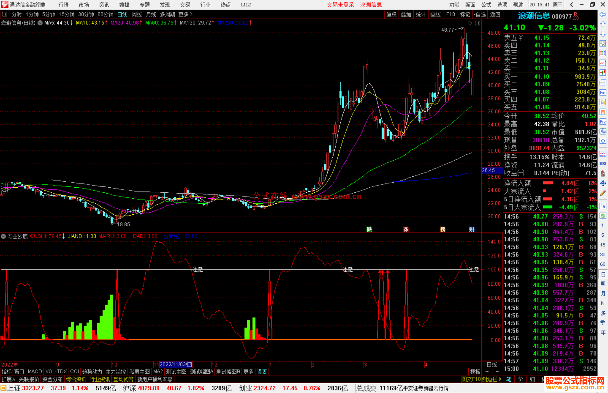Open the candlestick chart sidebar icon
Viewport: 608px width, 393px height.
(x=603, y=72)
